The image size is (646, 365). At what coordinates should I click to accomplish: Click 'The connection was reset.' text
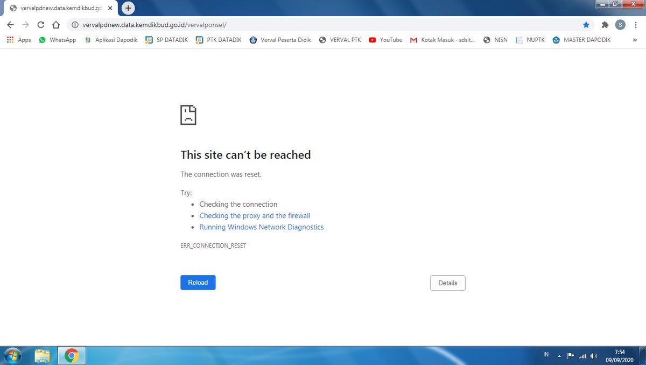click(221, 174)
